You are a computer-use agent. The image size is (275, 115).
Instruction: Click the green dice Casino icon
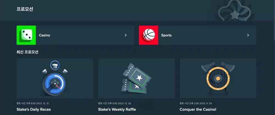(26, 35)
